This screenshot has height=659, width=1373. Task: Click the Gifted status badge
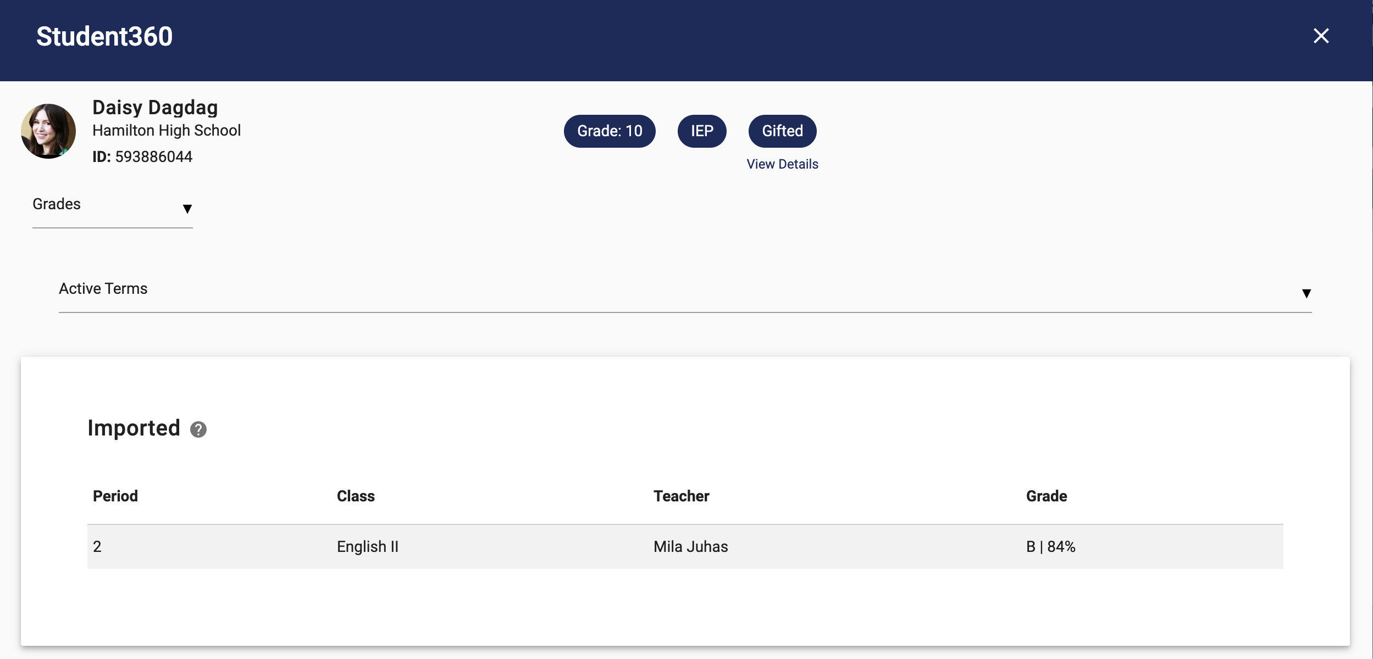(782, 131)
